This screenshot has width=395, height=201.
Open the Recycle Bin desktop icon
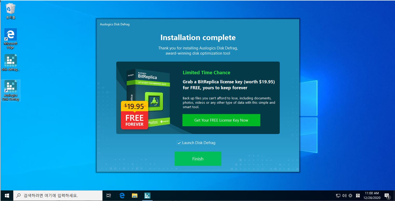11,11
